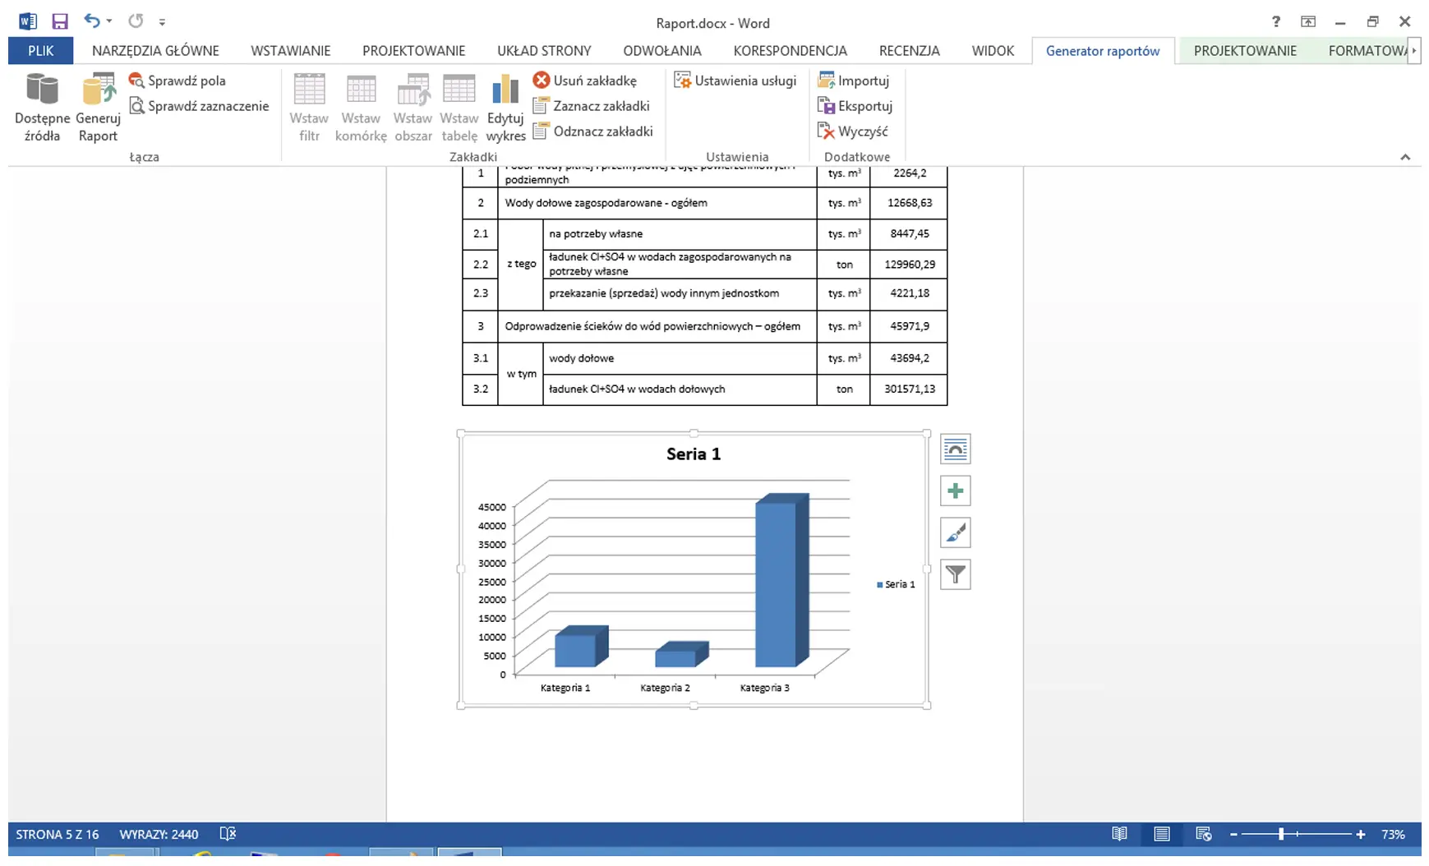The width and height of the screenshot is (1429, 866).
Task: Switch to RECENZJA tab
Action: coord(909,51)
